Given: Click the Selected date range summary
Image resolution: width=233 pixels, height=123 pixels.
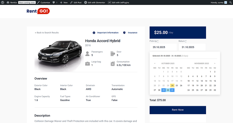Looking at the screenshot, I should pyautogui.click(x=170, y=56).
